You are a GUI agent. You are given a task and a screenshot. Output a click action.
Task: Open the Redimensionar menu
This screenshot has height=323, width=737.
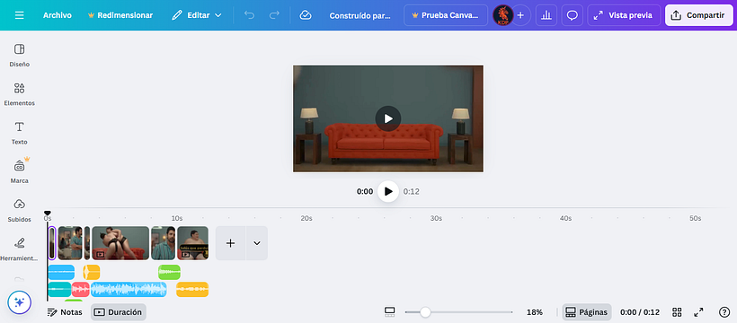tap(120, 15)
